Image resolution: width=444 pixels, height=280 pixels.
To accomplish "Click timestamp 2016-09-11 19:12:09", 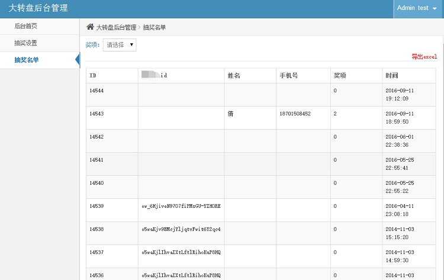I will point(400,95).
